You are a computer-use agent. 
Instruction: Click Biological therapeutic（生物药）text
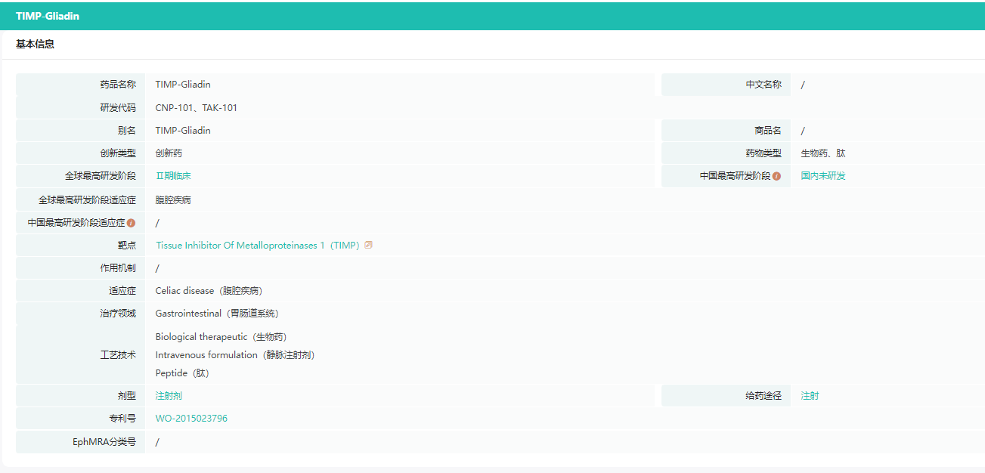pos(221,337)
